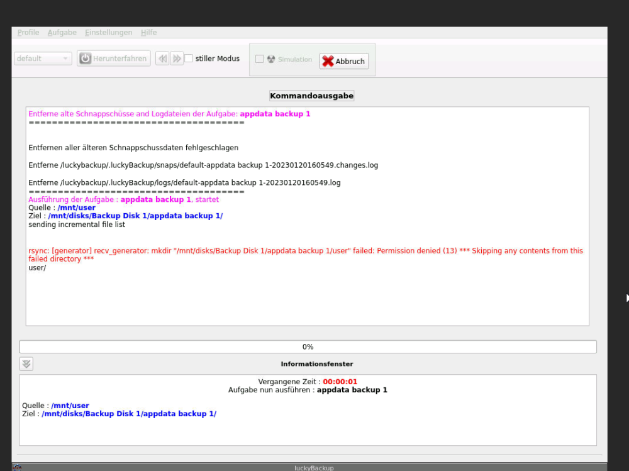
Task: Click the luckyBackup title in bottom bar
Action: [x=314, y=468]
